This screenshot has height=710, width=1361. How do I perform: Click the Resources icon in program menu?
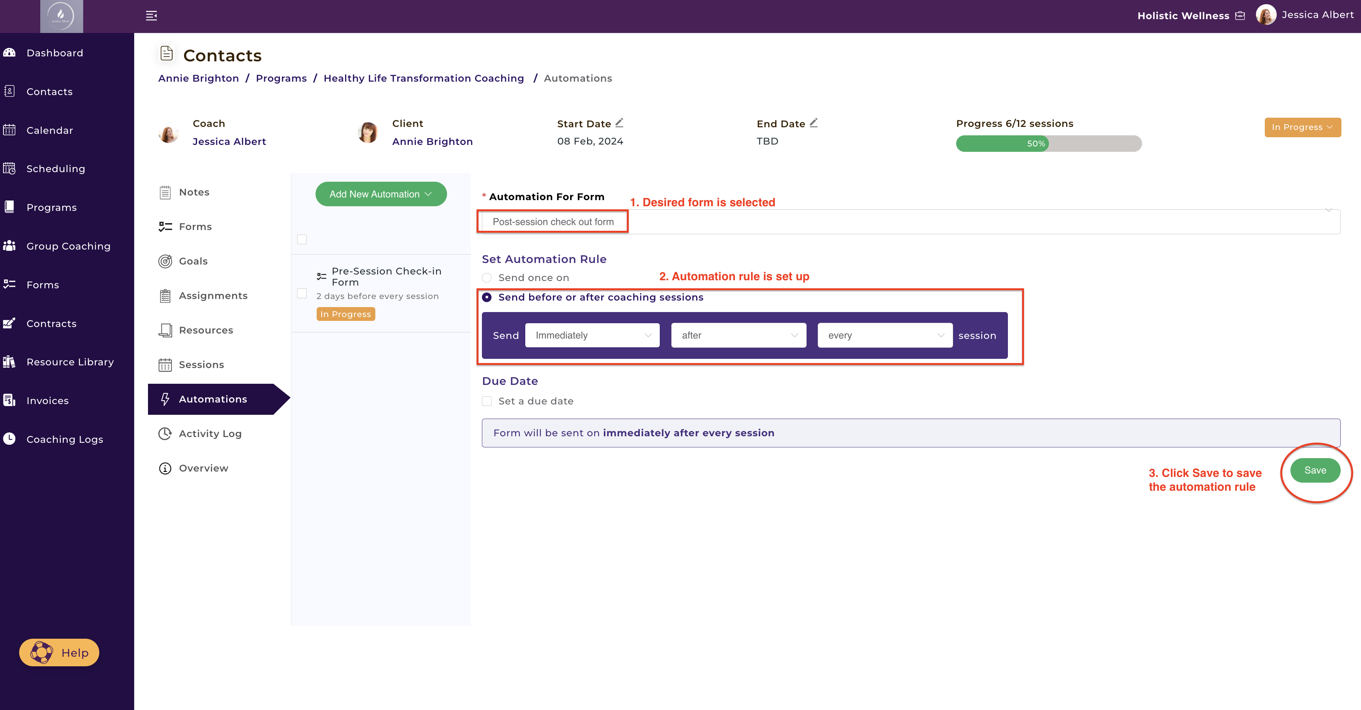(165, 330)
